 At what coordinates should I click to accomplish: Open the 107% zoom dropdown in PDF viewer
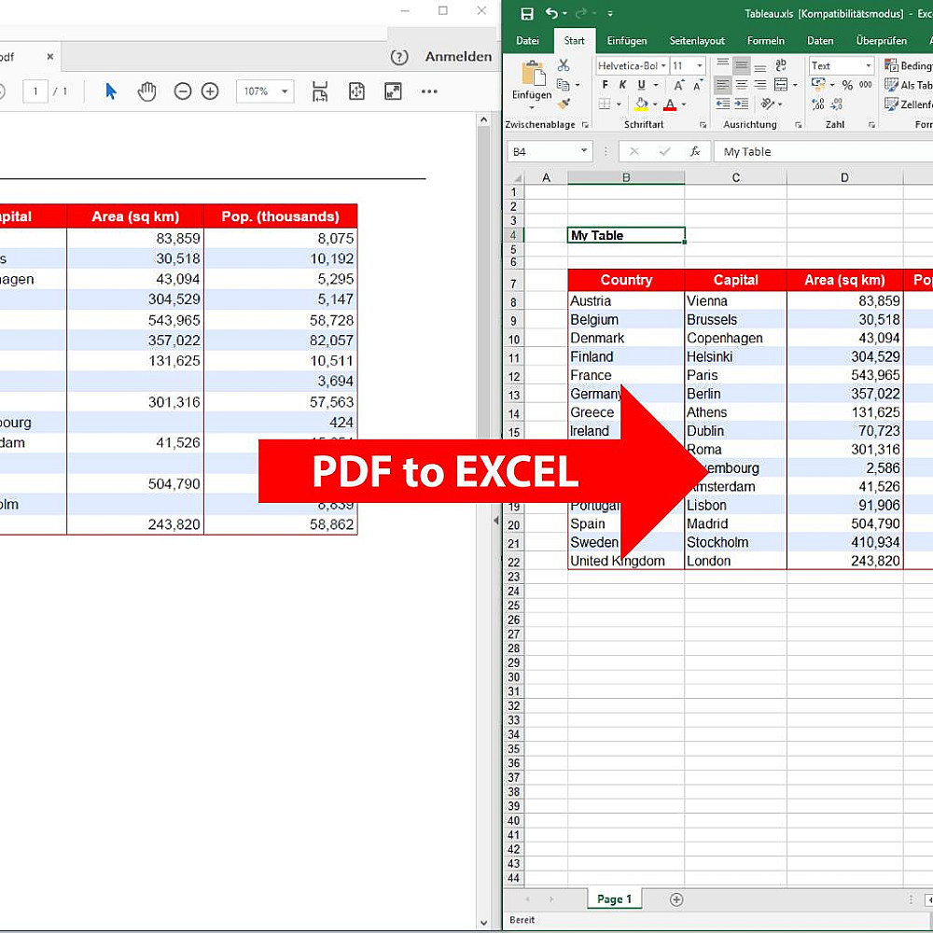[285, 91]
